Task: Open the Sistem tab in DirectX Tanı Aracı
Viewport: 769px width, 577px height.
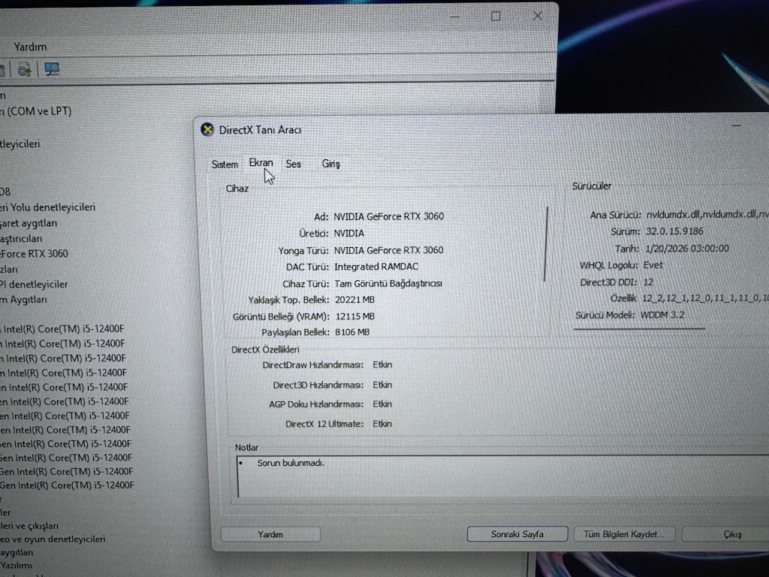Action: [x=225, y=165]
